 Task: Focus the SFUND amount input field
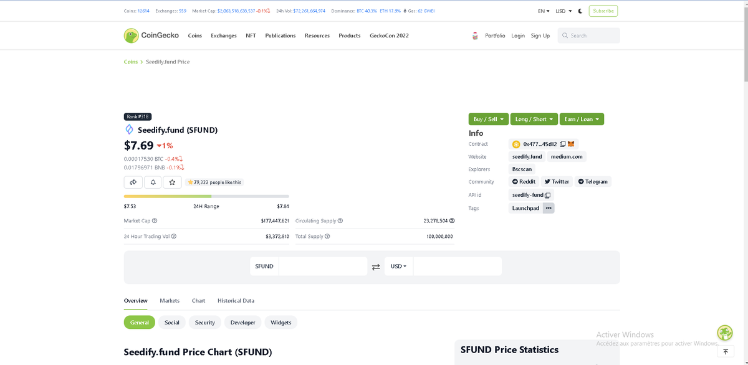pos(323,266)
